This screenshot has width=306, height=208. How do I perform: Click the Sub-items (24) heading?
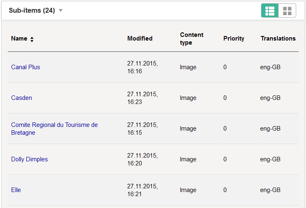click(32, 11)
